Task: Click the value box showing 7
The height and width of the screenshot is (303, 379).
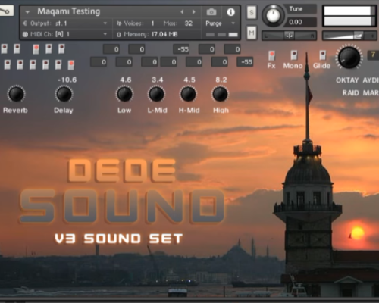Action: 373,55
